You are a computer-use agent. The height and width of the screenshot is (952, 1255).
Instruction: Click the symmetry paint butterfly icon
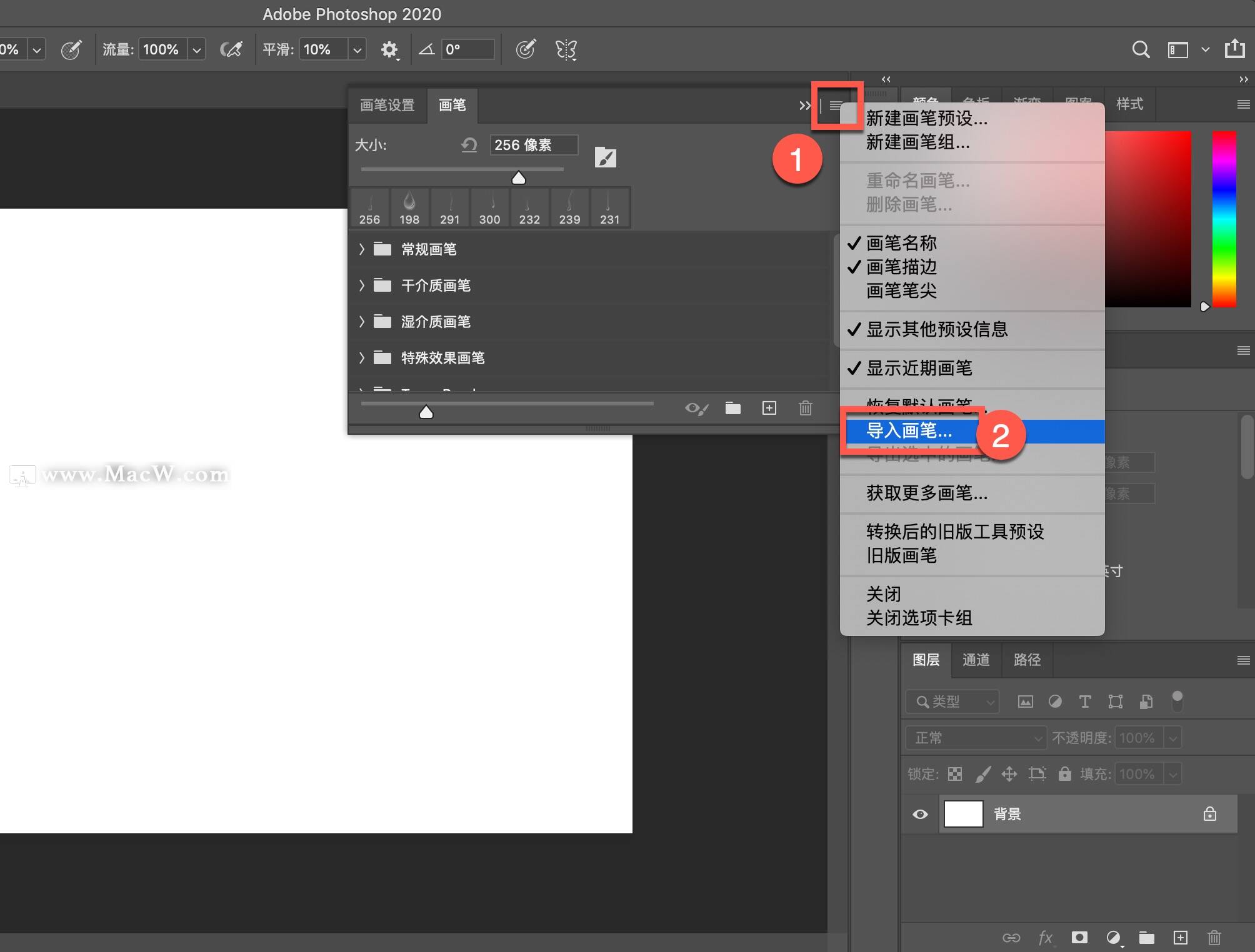(x=566, y=49)
